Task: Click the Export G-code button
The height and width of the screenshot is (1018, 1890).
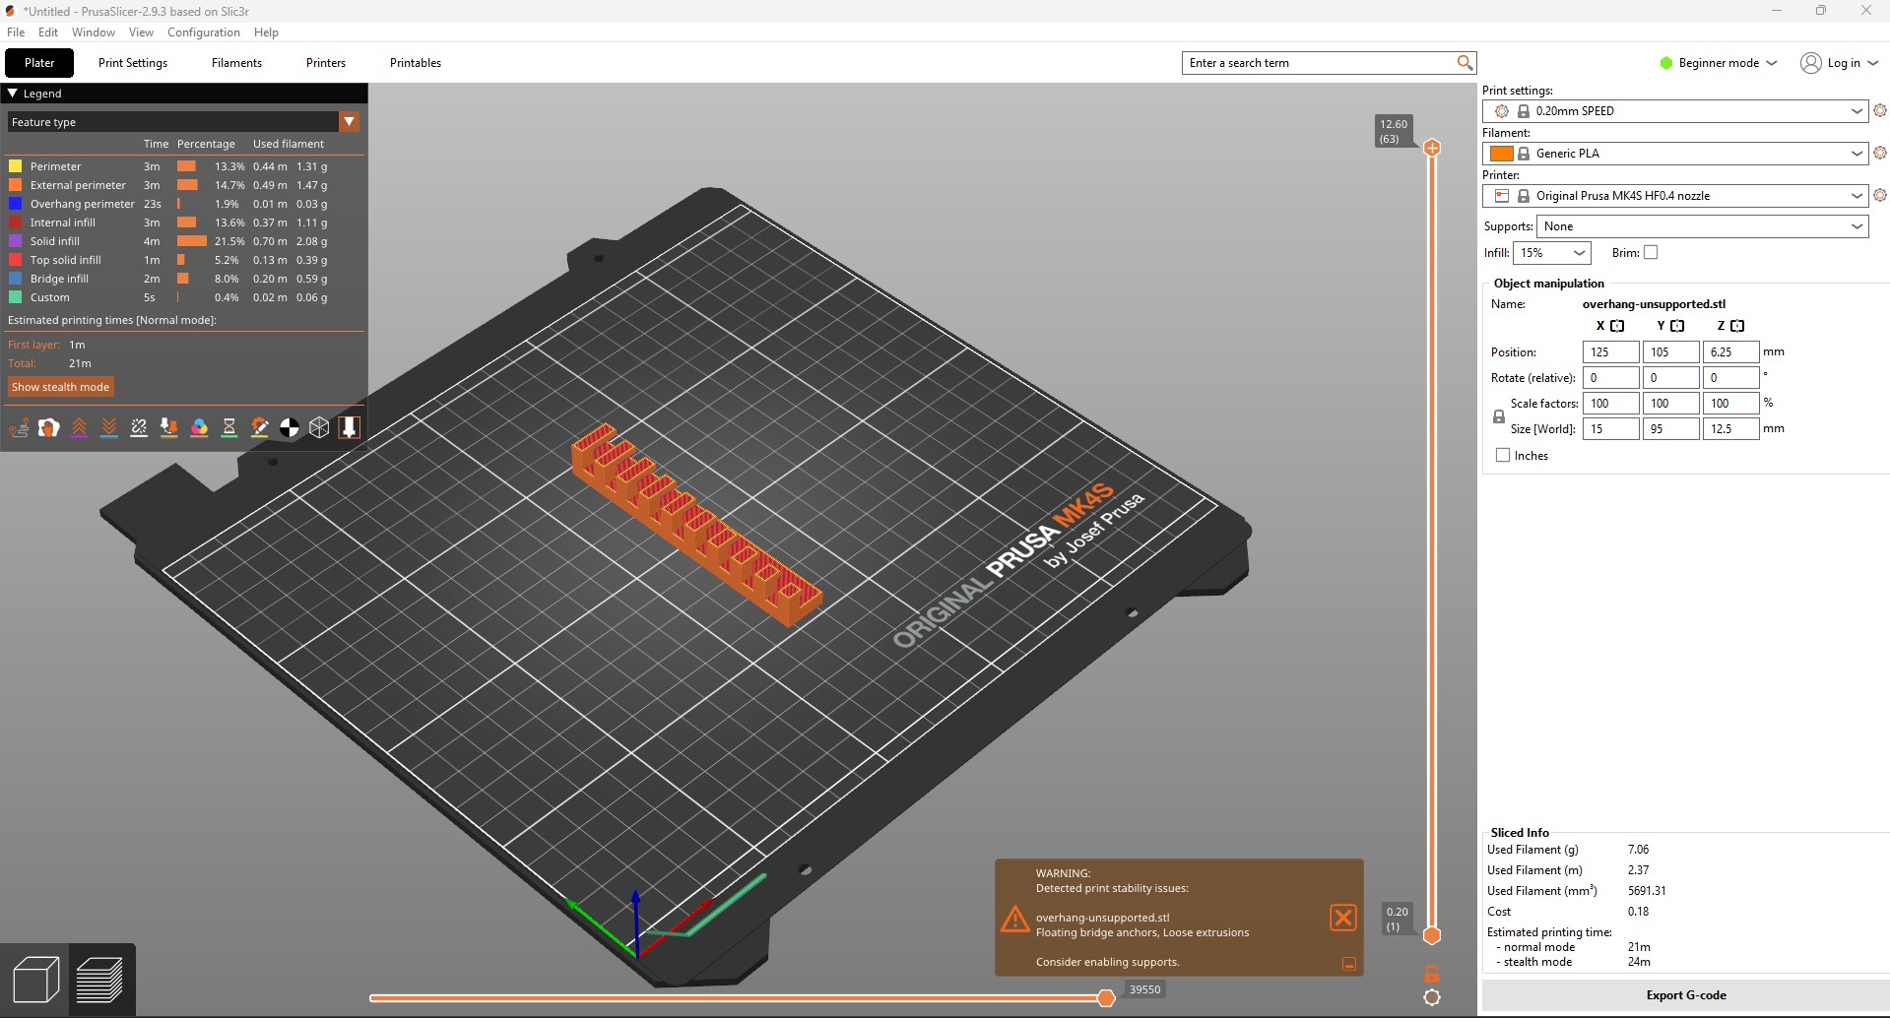Action: (x=1685, y=995)
